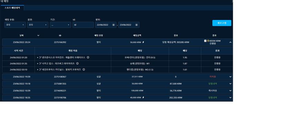
Task: Click 배팅금액 column header
Action: (137, 36)
